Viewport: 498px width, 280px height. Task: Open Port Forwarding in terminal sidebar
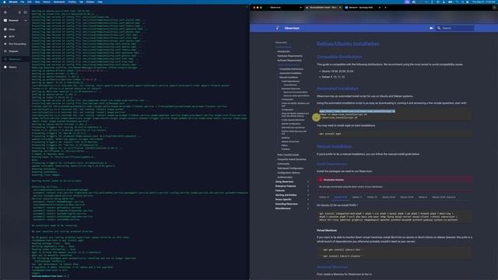[17, 44]
